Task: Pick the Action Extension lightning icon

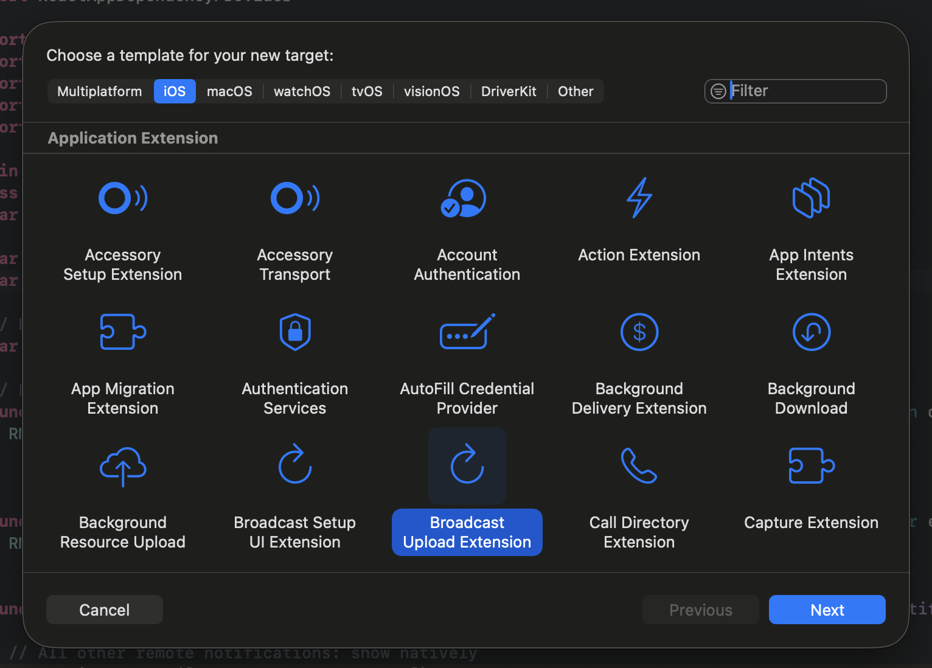Action: pyautogui.click(x=639, y=198)
